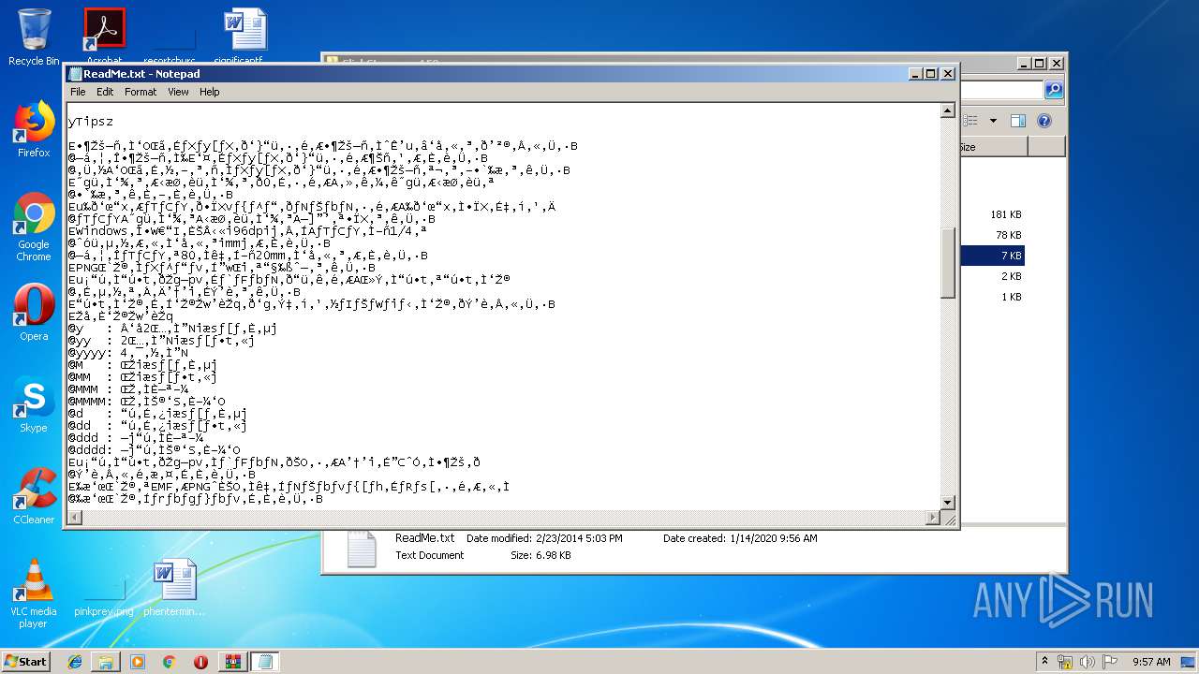Click the Explorer search magnifier button
This screenshot has height=674, width=1199.
click(x=1054, y=90)
